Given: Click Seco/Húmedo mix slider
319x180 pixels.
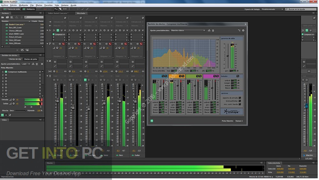Looking at the screenshot, I should pos(21,111).
